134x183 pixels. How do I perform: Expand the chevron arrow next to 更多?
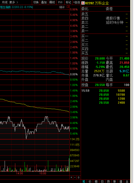(x=17, y=2)
